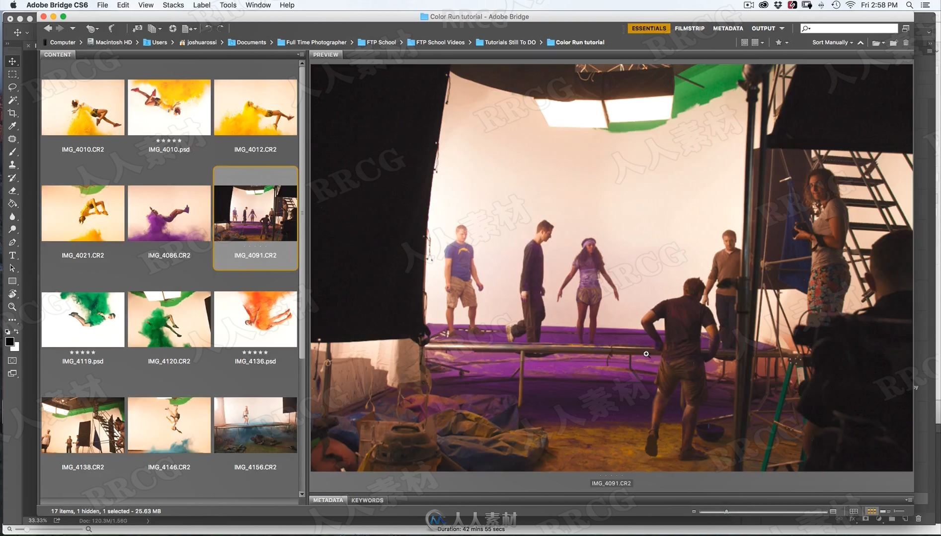View content as thumbnails icon
Image resolution: width=941 pixels, height=536 pixels.
[x=871, y=511]
